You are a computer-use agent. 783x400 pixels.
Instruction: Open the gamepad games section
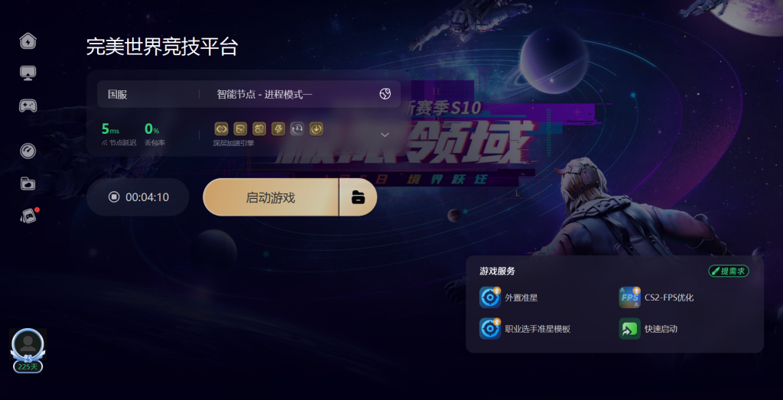(x=28, y=106)
